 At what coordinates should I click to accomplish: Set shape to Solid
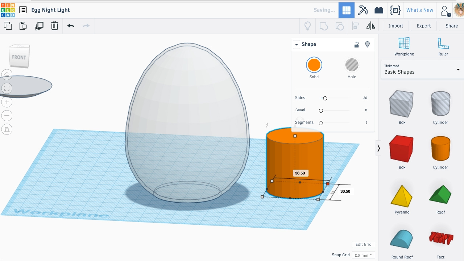click(314, 65)
